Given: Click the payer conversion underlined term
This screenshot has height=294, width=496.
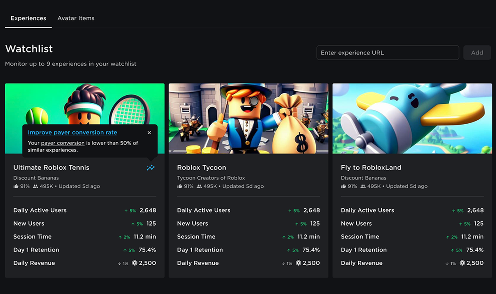Looking at the screenshot, I should click(x=63, y=143).
